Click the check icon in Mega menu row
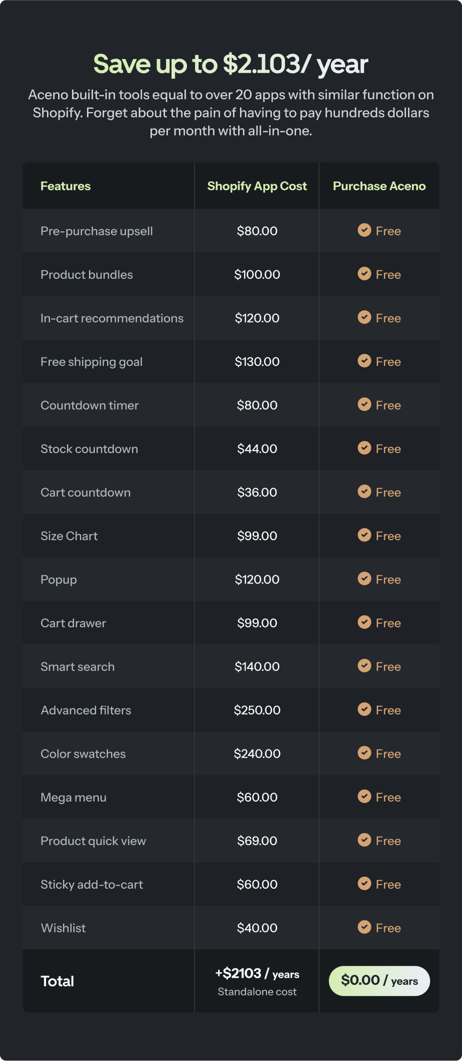Image resolution: width=462 pixels, height=1061 pixels. (x=364, y=797)
